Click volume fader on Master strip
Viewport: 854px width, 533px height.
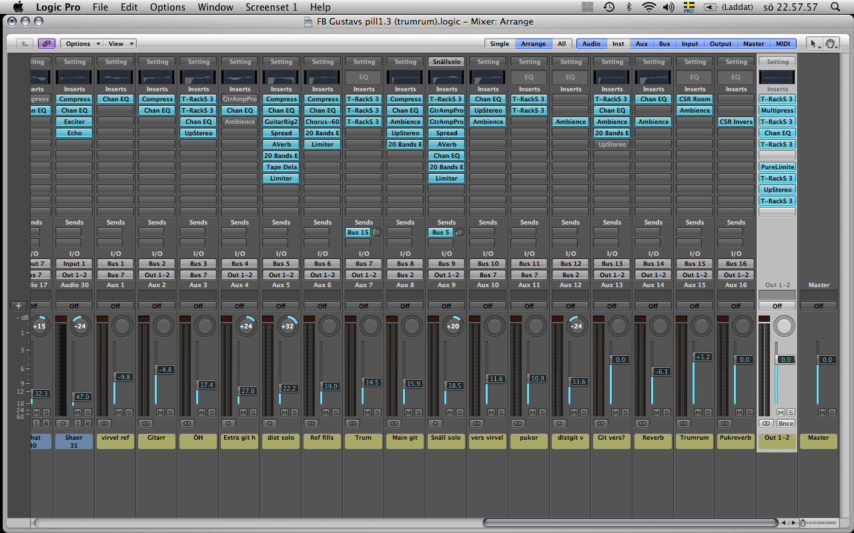click(826, 359)
